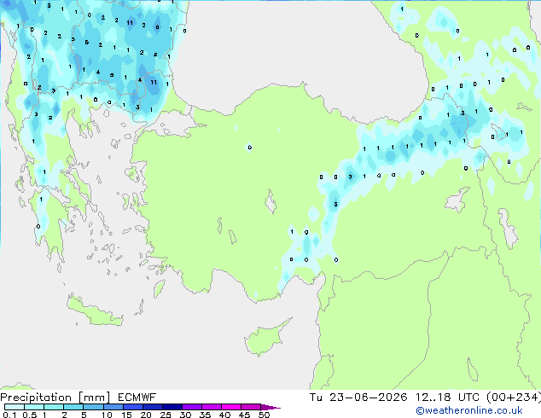Click the '25' legend scale label
The width and height of the screenshot is (541, 418).
(166, 415)
